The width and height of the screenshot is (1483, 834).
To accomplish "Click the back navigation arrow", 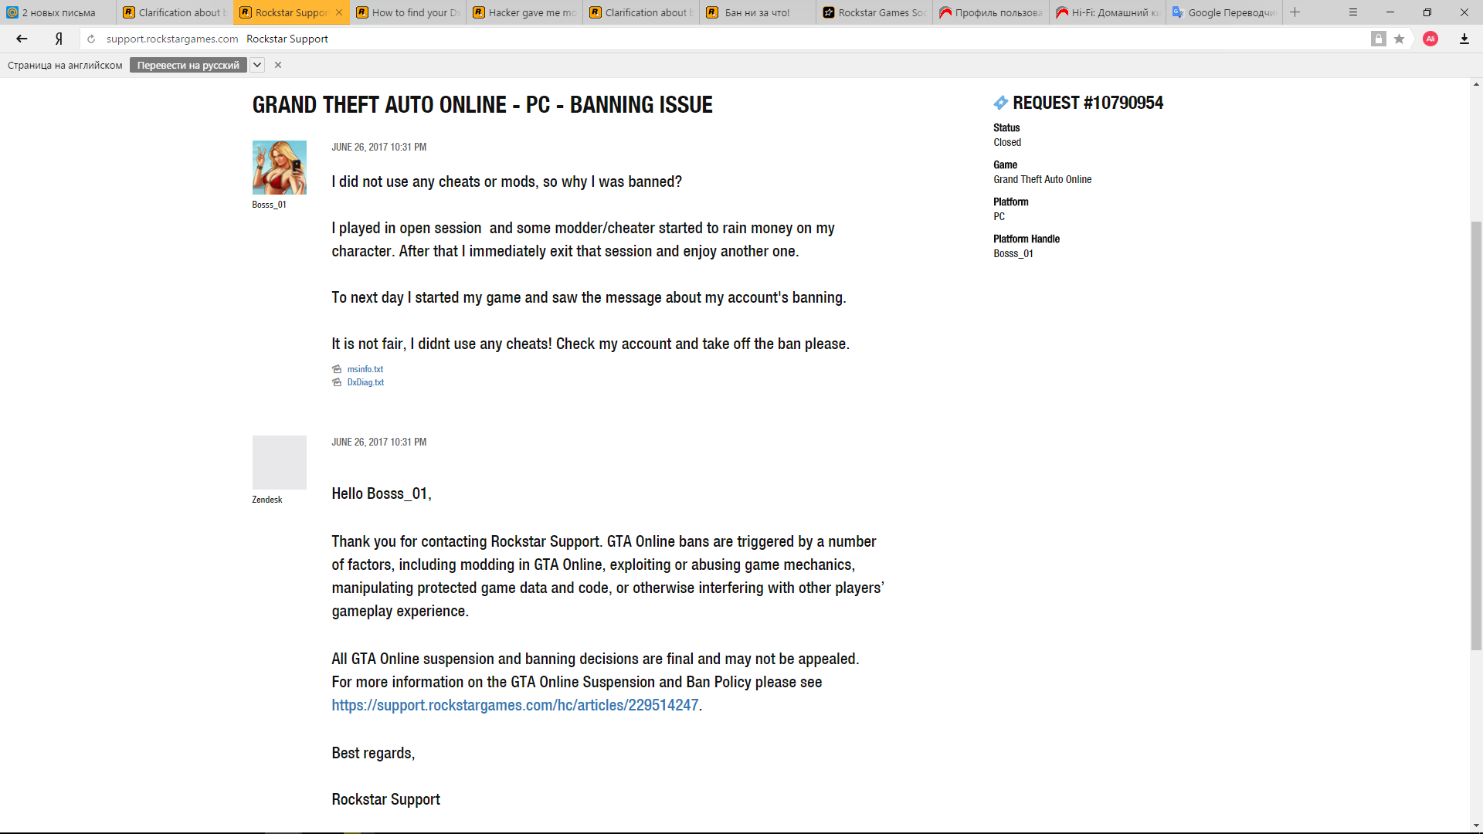I will click(22, 39).
